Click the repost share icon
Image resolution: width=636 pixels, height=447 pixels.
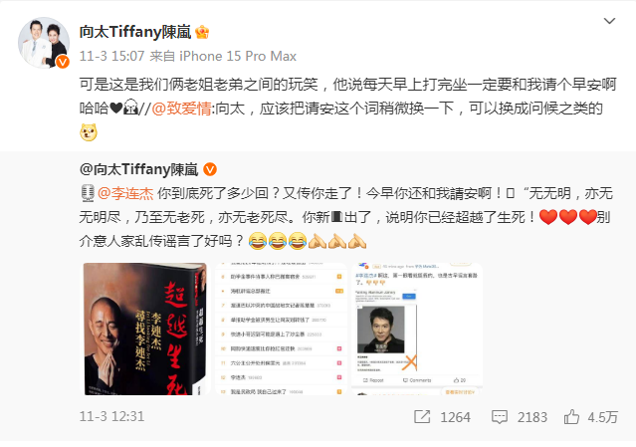[422, 416]
